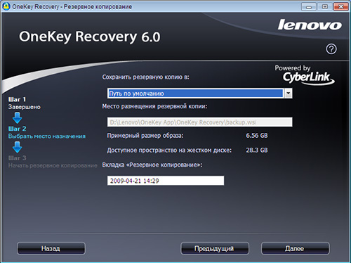Click the 'OneKey Recovery 6.0' heading
The image size is (351, 263).
pyautogui.click(x=90, y=37)
